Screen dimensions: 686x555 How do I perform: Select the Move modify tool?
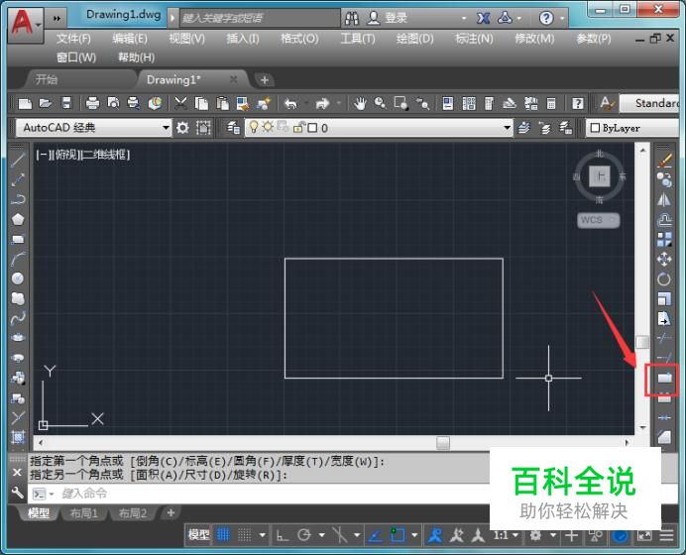pos(664,259)
